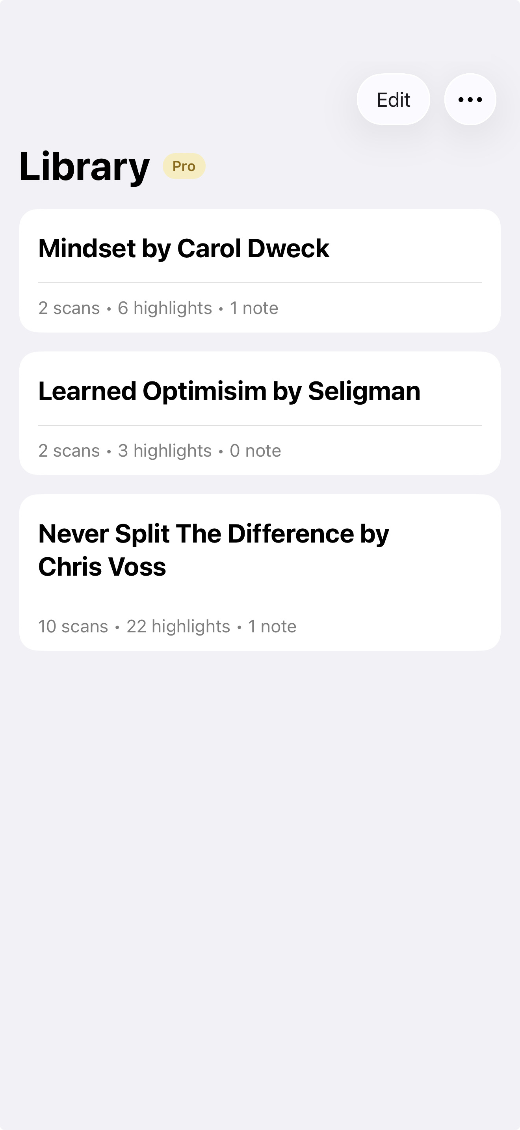Tap the Seligman author name
This screenshot has height=1130, width=520.
point(364,391)
